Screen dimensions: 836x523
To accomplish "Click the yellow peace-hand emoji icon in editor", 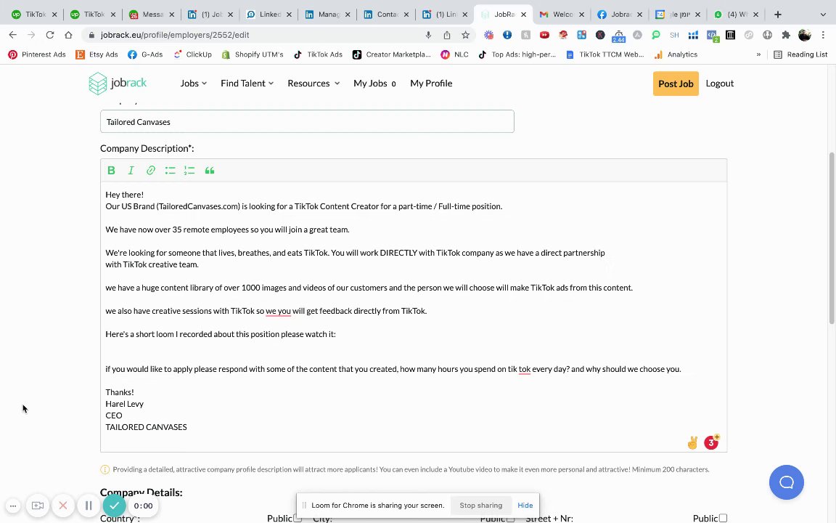I will pos(692,443).
